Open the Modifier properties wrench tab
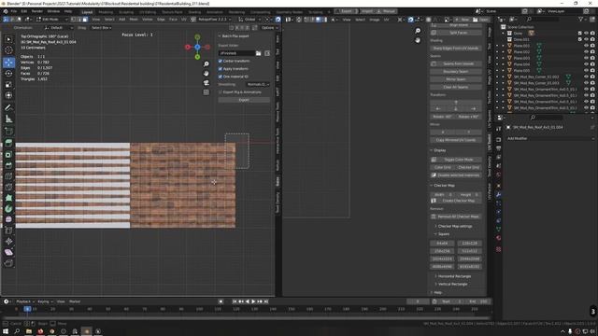Screen dimensions: 598x336 click(498, 195)
